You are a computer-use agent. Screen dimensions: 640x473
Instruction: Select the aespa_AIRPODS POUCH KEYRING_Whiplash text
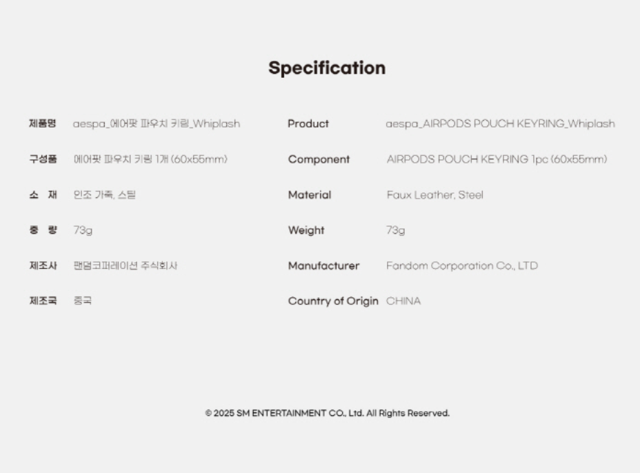tap(500, 124)
